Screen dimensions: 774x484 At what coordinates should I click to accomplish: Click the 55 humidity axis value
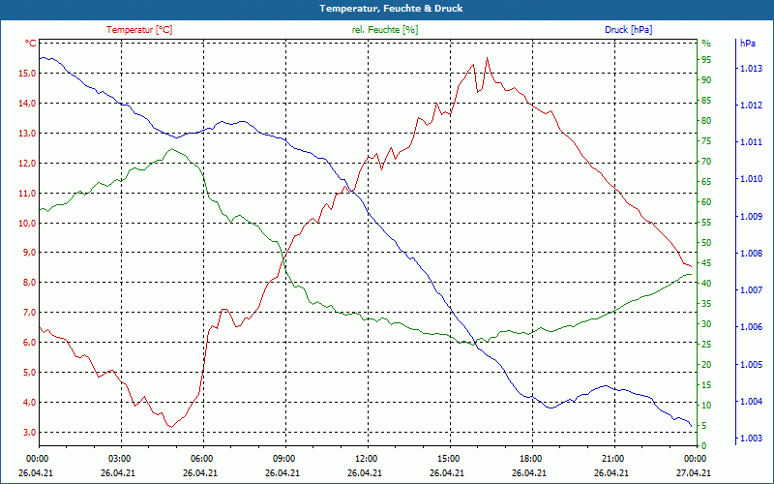point(706,223)
